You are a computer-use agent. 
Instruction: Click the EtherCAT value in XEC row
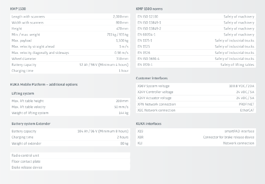(247, 110)
